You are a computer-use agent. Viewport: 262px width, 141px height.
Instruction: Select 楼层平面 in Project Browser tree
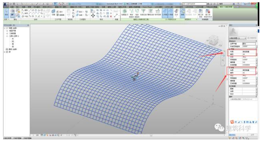coord(12,31)
